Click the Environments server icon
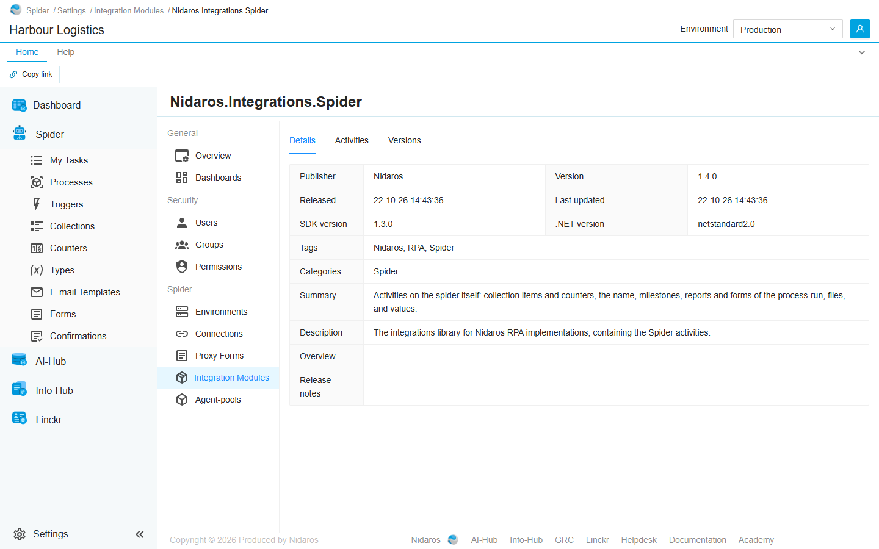 (x=182, y=312)
